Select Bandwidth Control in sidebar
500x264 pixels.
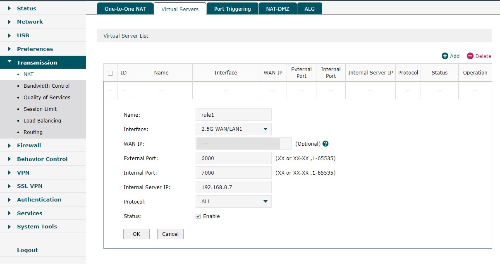click(x=46, y=86)
